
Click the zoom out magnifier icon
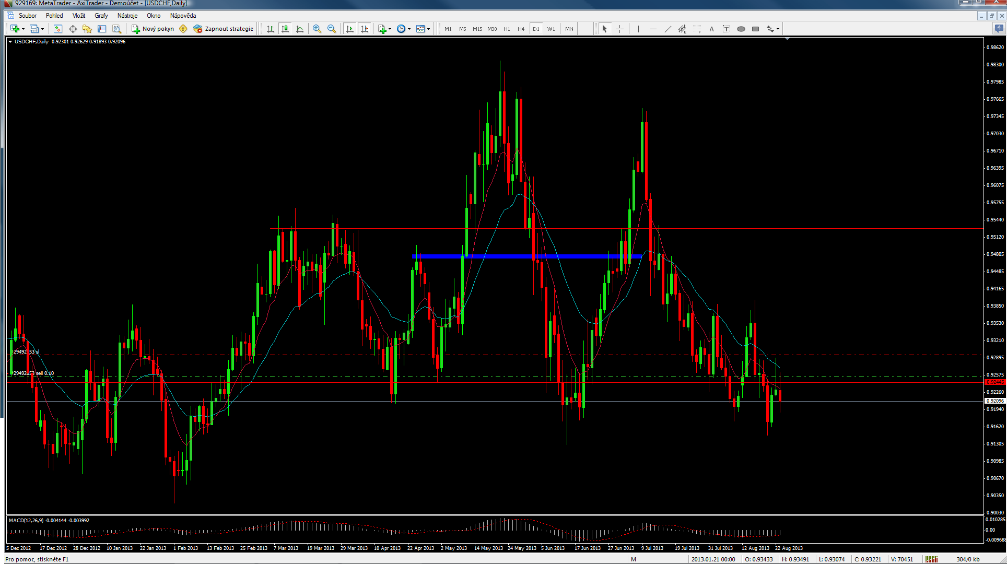pyautogui.click(x=331, y=29)
